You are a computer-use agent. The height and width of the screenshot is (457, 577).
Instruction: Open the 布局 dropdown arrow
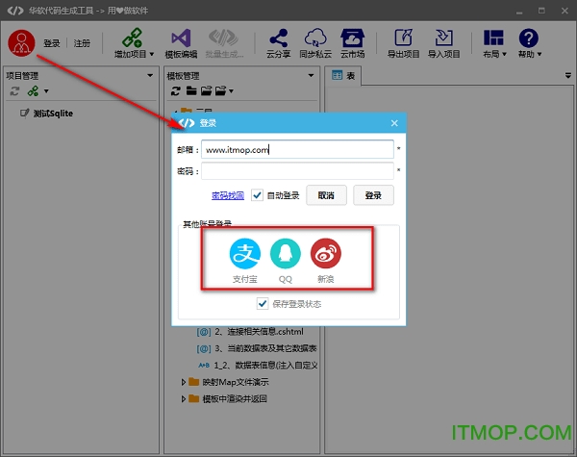pyautogui.click(x=504, y=54)
